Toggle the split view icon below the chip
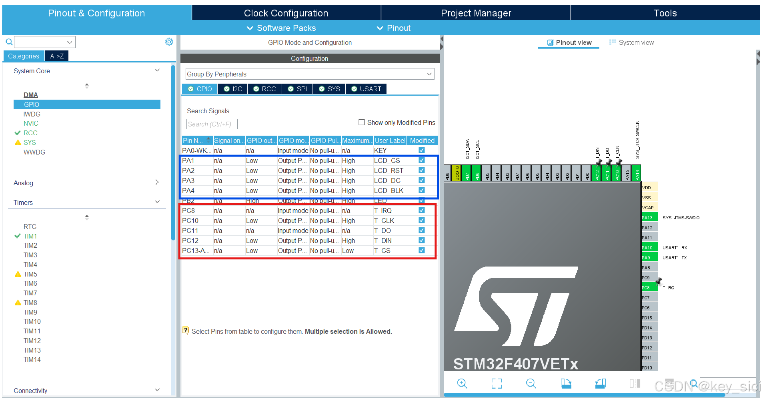Viewport: 763px width, 399px height. 635,383
